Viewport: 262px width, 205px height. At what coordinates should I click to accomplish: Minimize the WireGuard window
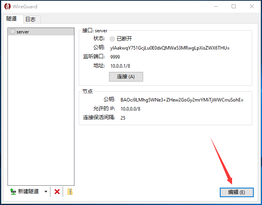click(x=216, y=7)
